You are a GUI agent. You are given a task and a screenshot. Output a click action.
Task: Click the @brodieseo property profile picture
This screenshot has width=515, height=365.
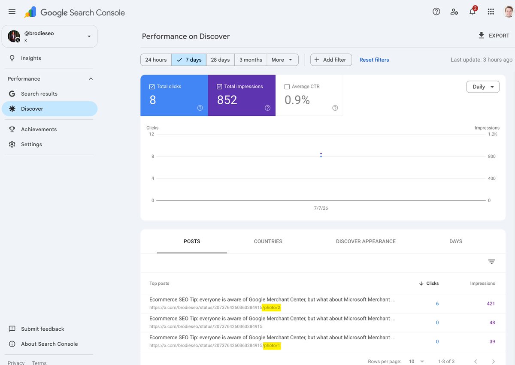(14, 36)
